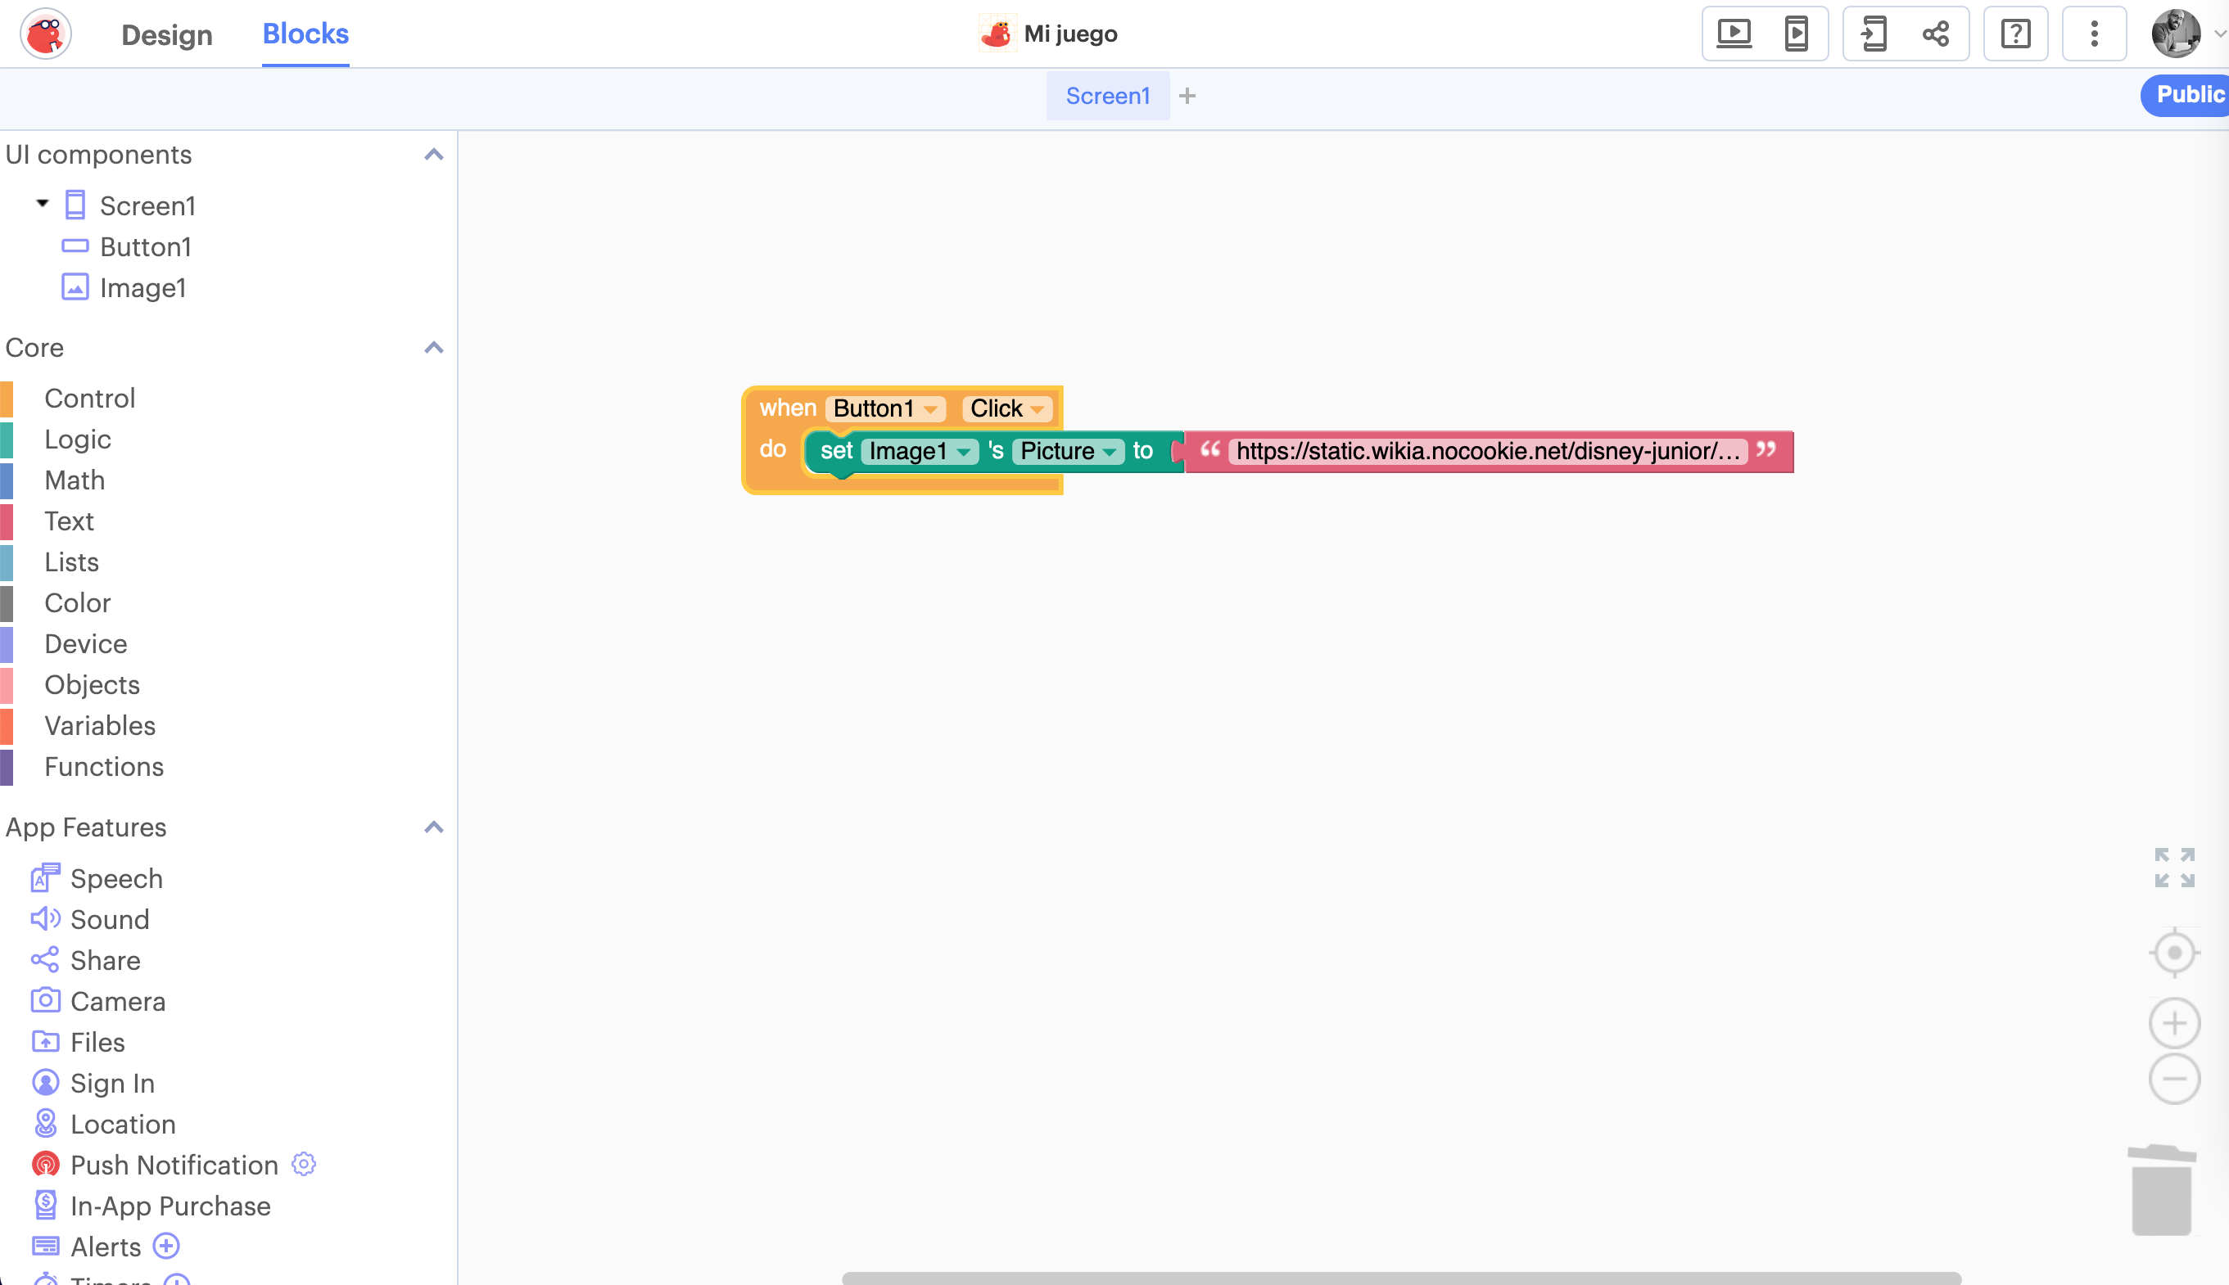This screenshot has height=1285, width=2229.
Task: Click the trash can icon
Action: click(2161, 1191)
